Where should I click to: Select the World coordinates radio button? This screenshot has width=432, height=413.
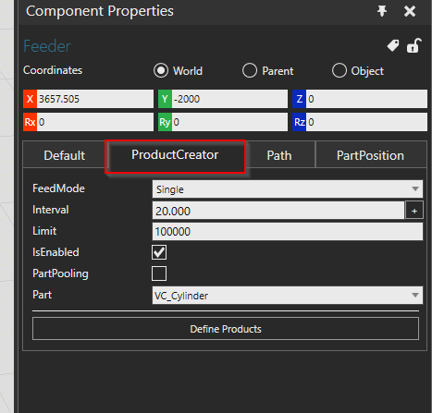coord(161,70)
